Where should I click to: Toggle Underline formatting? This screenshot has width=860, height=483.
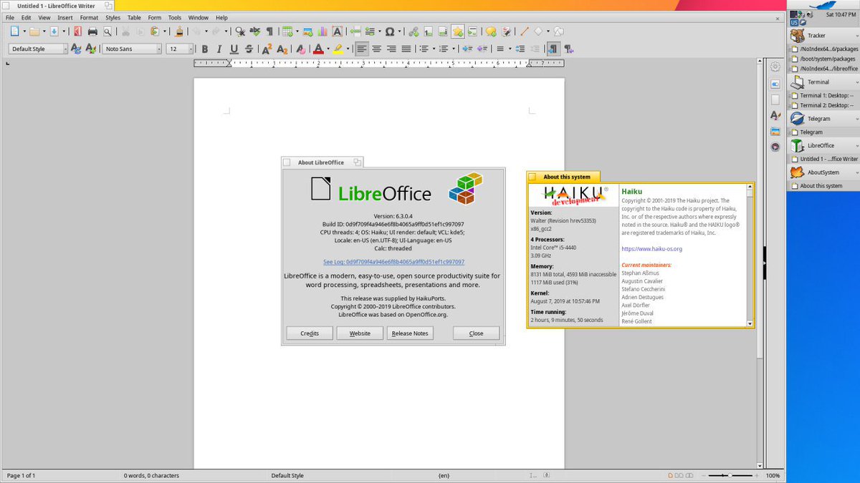point(234,49)
